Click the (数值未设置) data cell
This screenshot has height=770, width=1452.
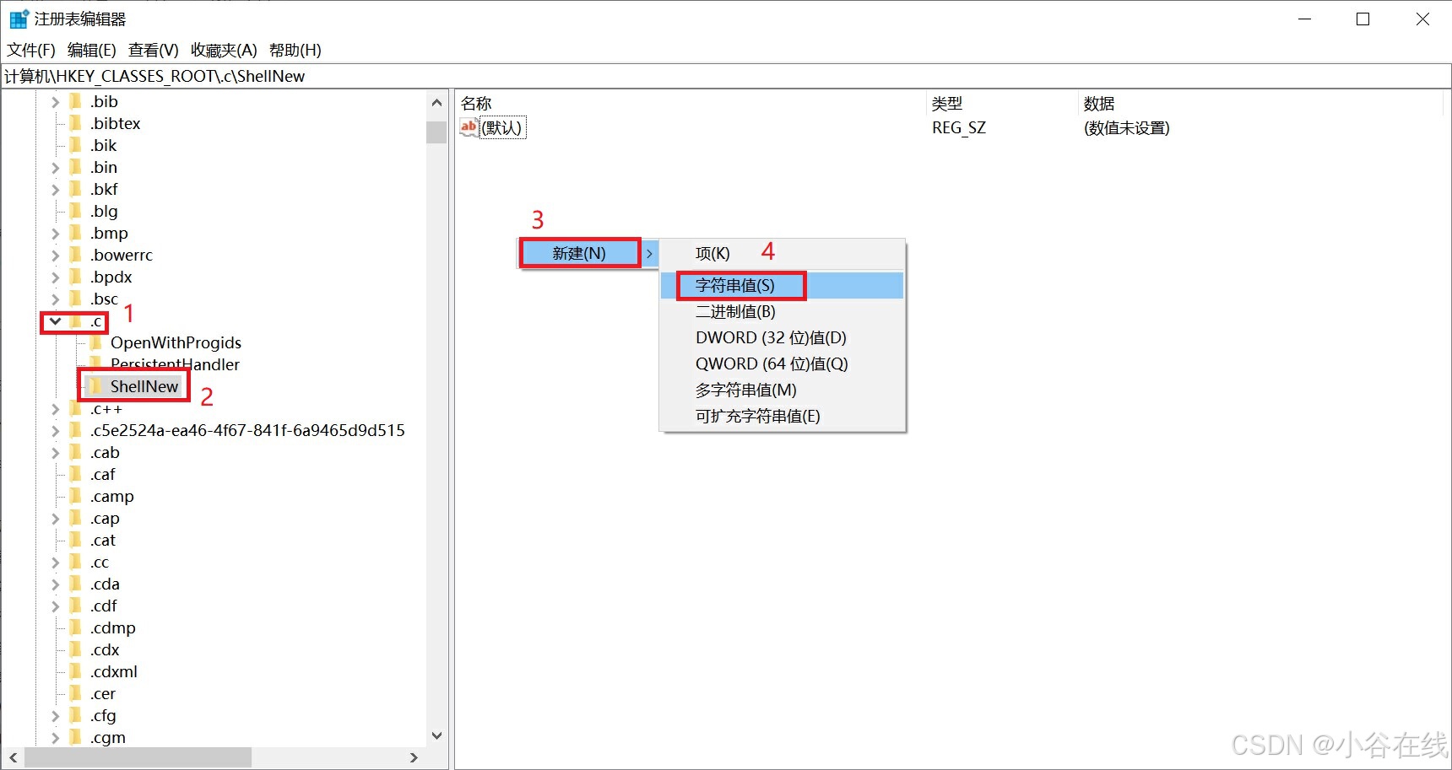(x=1126, y=127)
